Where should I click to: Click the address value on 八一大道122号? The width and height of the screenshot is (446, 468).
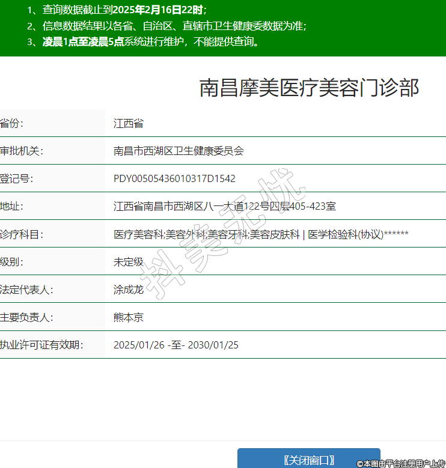click(224, 206)
